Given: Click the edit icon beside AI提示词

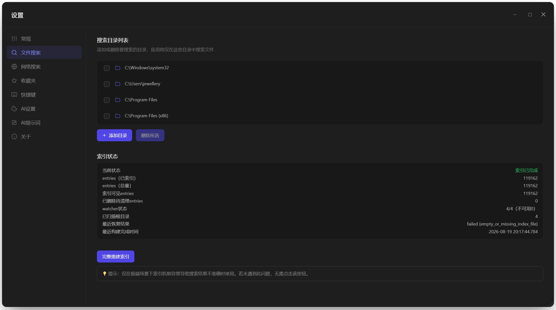Looking at the screenshot, I should [14, 122].
